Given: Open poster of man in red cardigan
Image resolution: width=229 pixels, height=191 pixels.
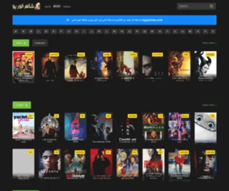Looking at the screenshot, I should click(180, 164).
